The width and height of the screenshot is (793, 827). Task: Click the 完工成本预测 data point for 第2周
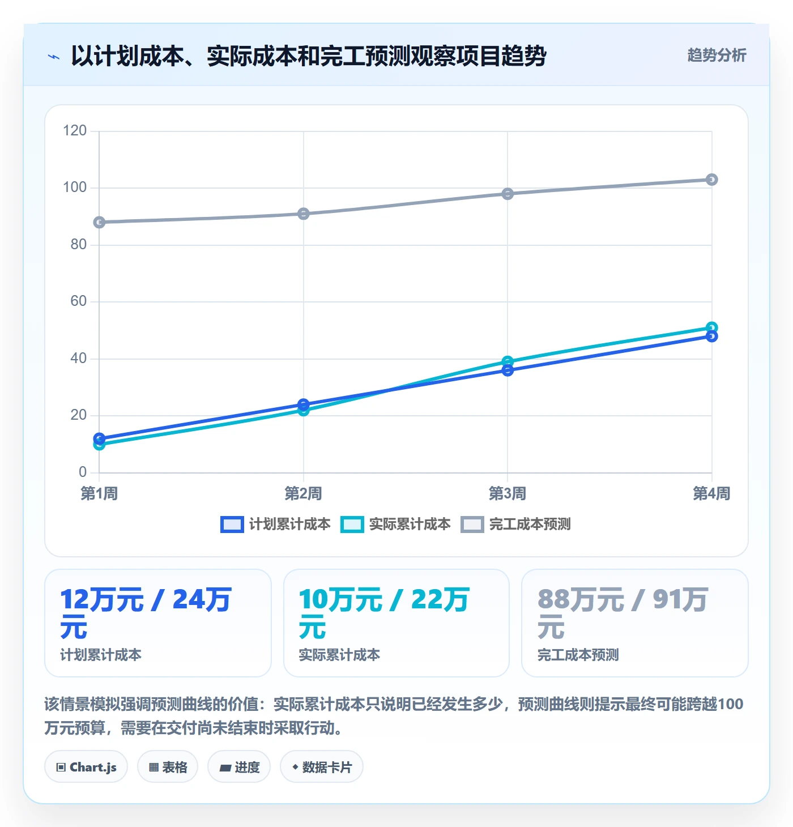click(304, 214)
